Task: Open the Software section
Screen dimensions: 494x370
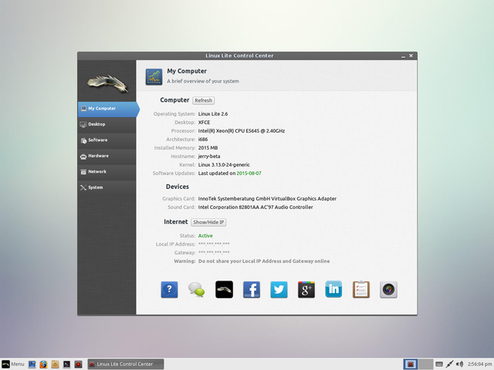Action: pos(107,140)
